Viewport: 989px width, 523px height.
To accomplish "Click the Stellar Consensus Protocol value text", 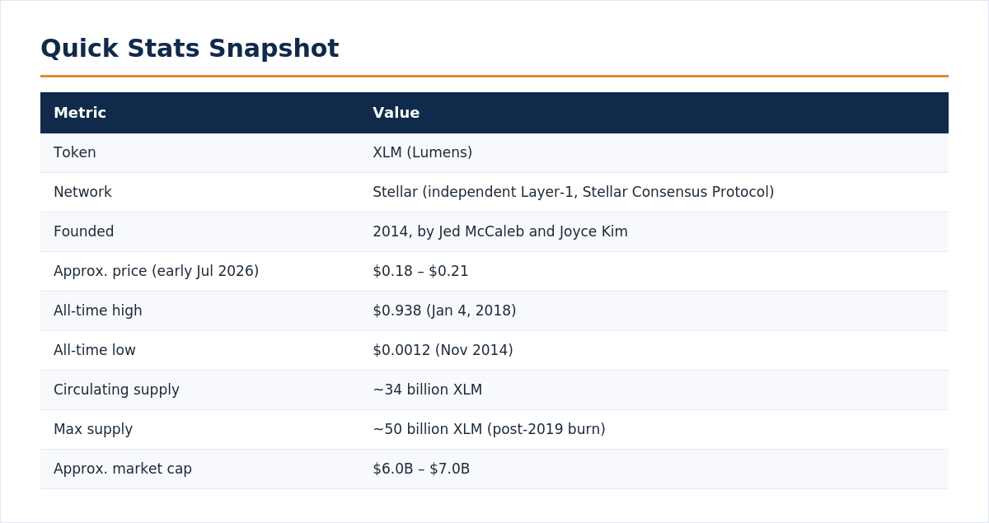I will coord(676,192).
